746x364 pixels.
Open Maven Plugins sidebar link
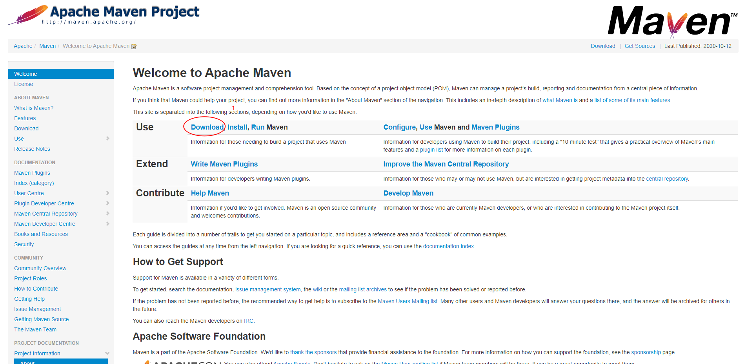click(32, 173)
